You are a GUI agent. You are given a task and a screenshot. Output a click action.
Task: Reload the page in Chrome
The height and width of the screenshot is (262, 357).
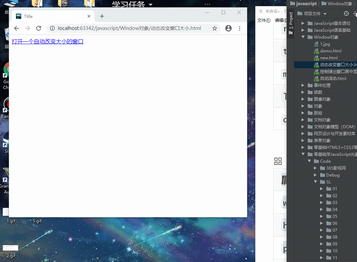tap(39, 28)
